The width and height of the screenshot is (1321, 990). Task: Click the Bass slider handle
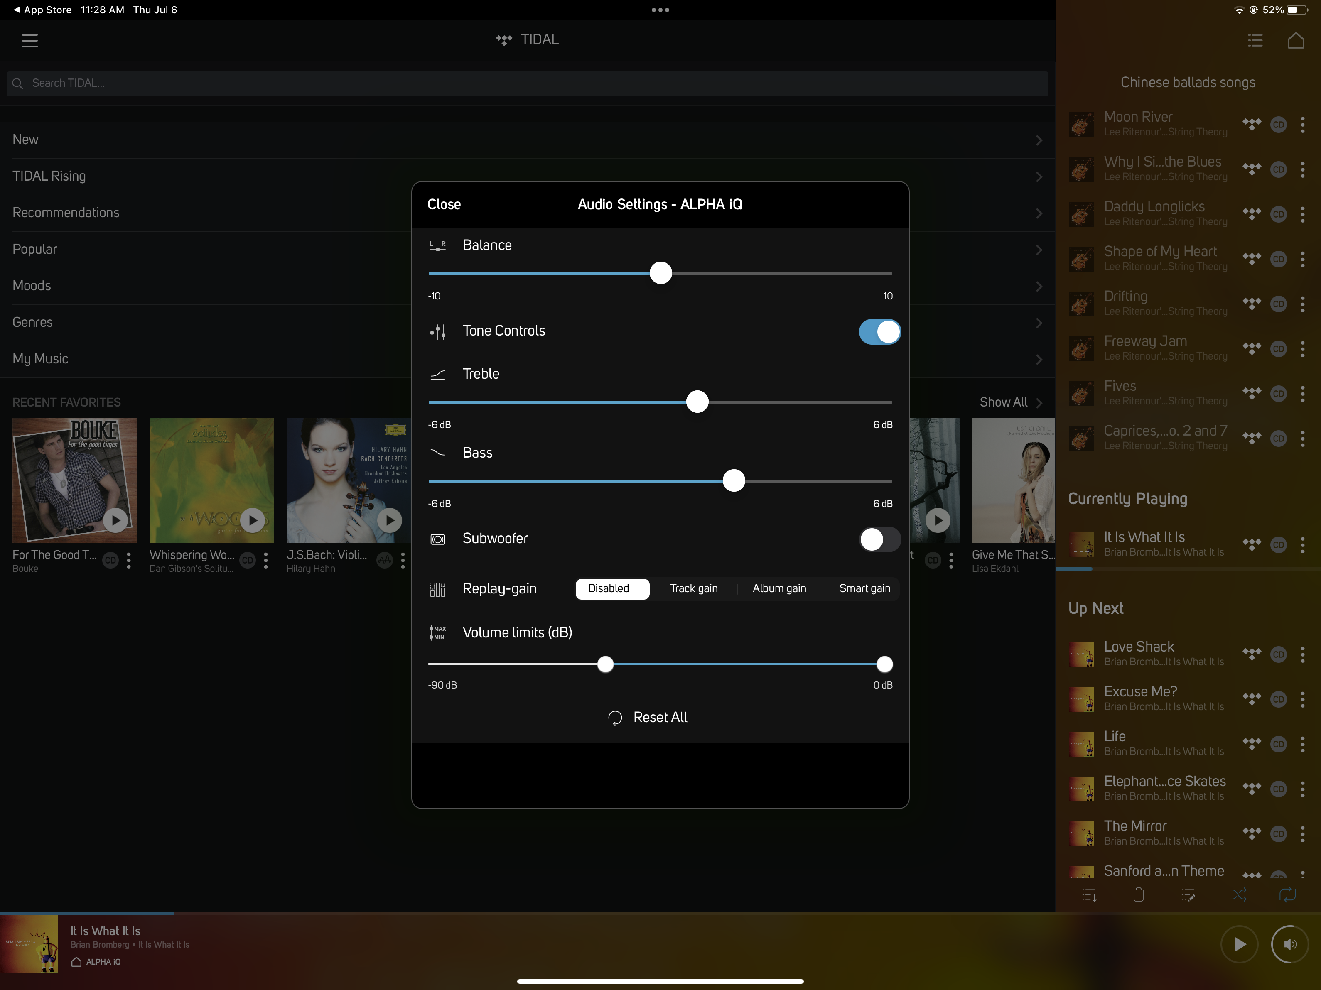[x=733, y=480]
